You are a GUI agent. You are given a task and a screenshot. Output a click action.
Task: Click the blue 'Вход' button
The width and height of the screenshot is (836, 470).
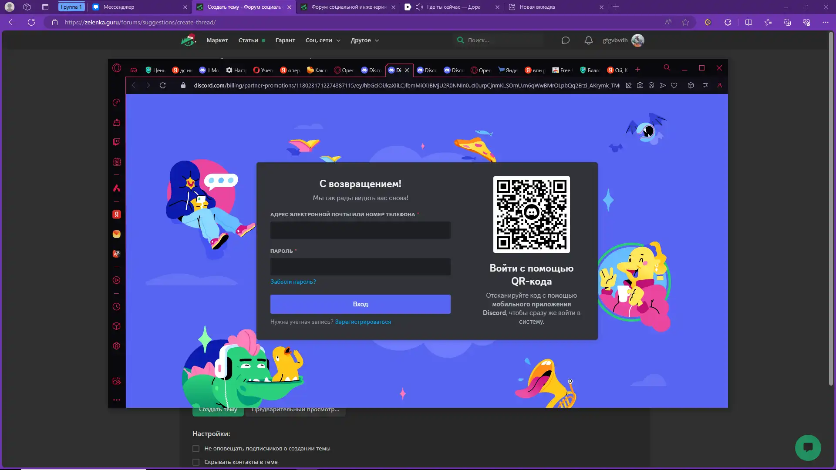pos(360,304)
